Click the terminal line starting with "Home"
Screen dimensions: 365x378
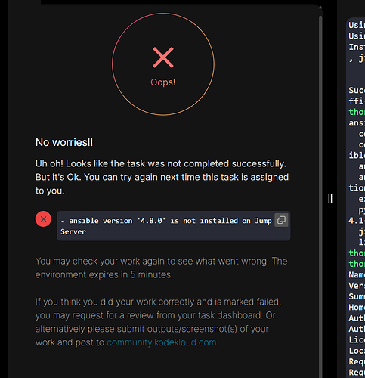tap(357, 307)
